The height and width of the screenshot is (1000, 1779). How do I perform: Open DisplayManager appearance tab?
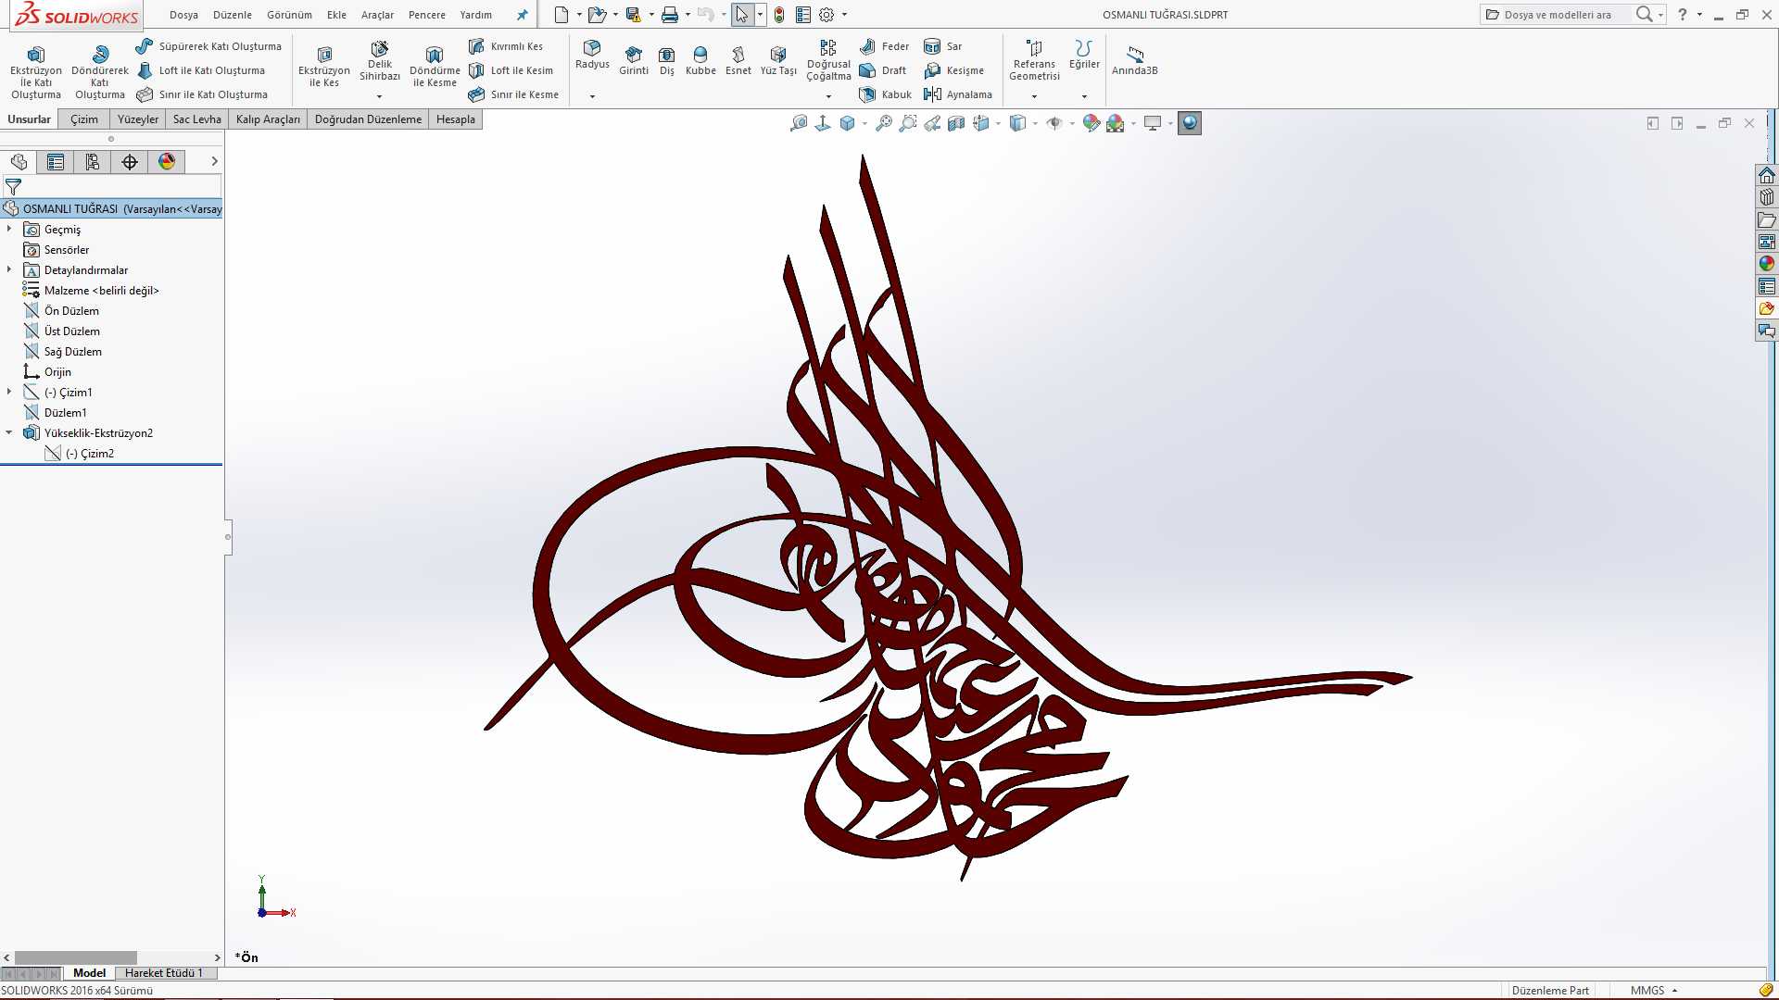click(x=167, y=162)
